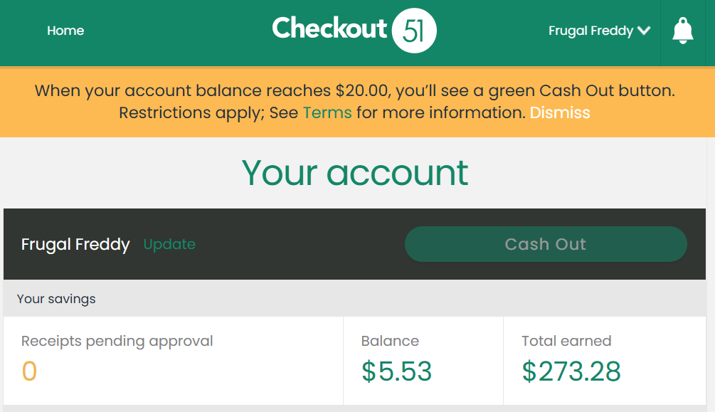The width and height of the screenshot is (715, 412).
Task: Go to the Home page
Action: [x=65, y=31]
